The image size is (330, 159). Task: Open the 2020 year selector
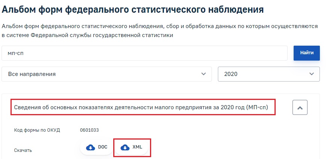pos(269,74)
